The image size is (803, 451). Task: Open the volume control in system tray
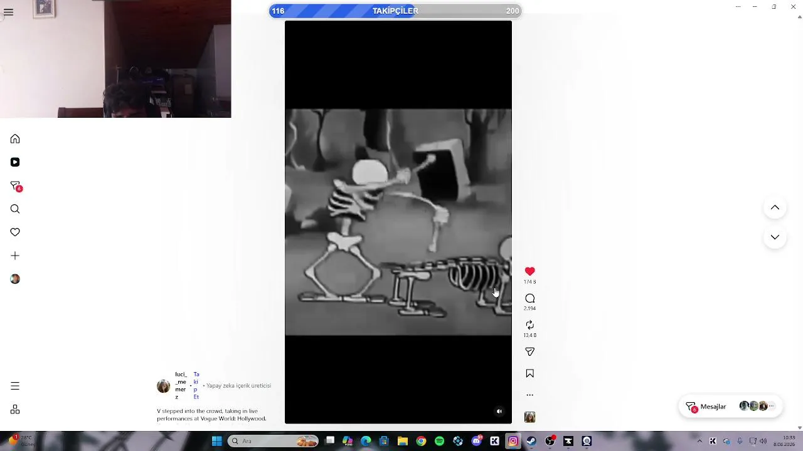tap(763, 441)
